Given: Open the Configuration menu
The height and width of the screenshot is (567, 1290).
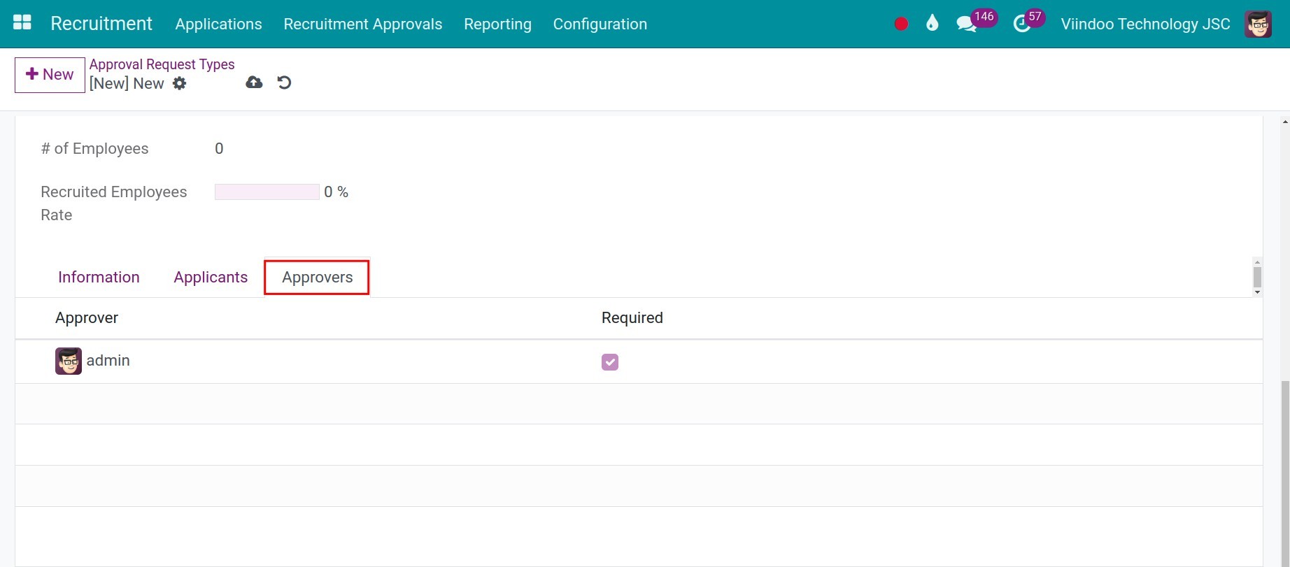Looking at the screenshot, I should (600, 24).
